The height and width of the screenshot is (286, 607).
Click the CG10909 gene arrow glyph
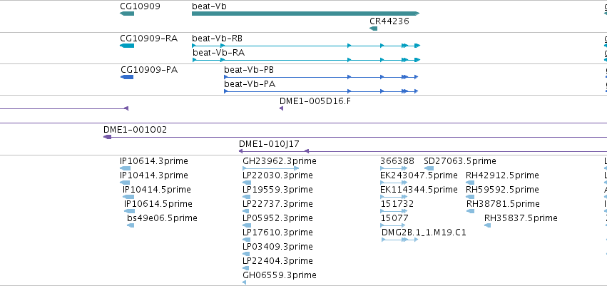(x=127, y=14)
